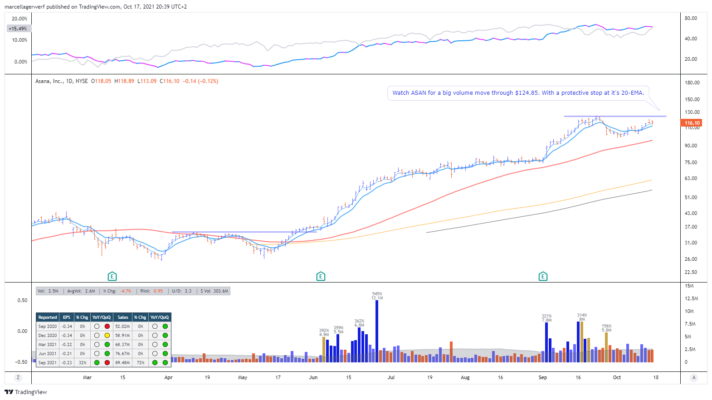Click the 545% 12.1M volume label

point(377,296)
